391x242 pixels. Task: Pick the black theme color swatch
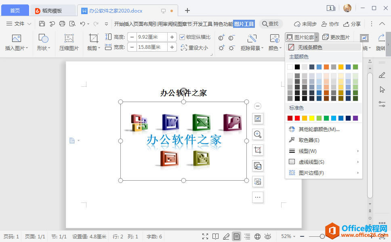tap(297, 67)
